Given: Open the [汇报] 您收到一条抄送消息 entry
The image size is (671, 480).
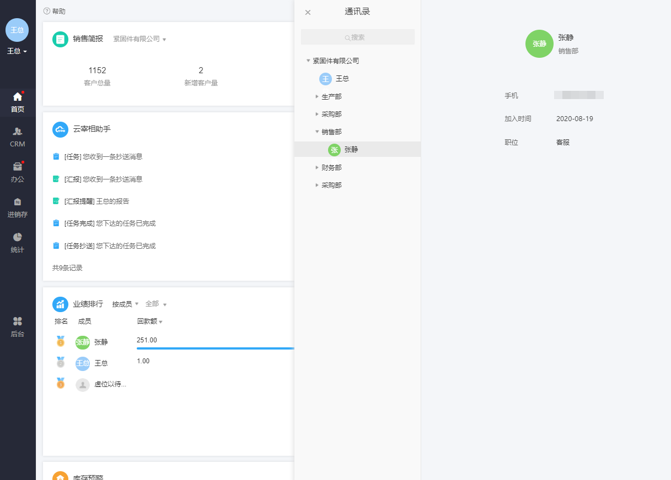Looking at the screenshot, I should tap(103, 179).
